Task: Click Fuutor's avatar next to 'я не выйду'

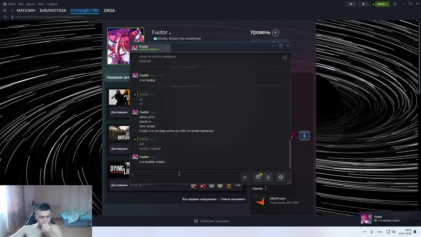Action: coord(135,75)
